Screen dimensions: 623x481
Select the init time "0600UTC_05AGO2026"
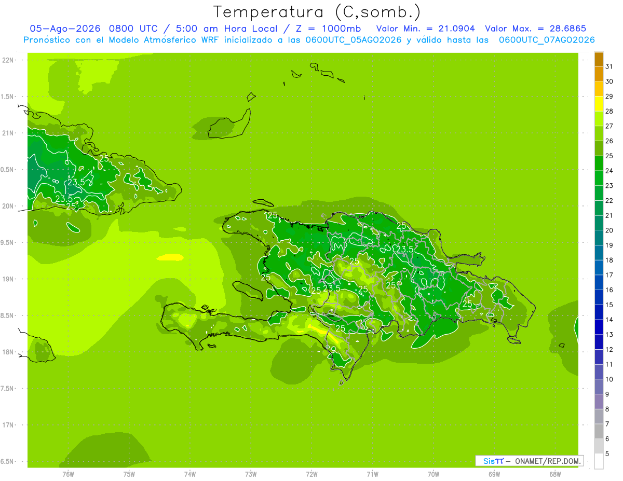point(354,40)
